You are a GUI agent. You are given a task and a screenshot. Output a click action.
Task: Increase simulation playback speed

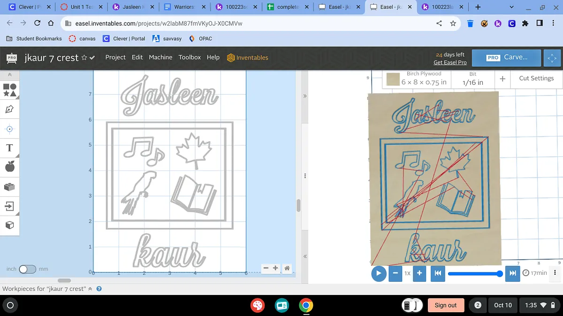click(419, 273)
